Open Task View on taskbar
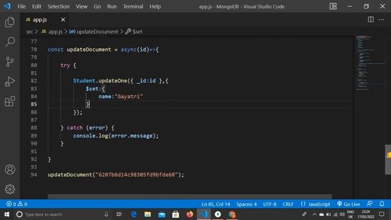The height and width of the screenshot is (220, 391). click(119, 215)
